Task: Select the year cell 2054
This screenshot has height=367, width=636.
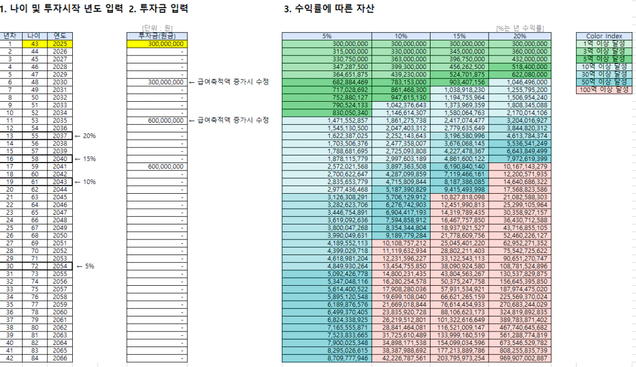Action: coord(60,266)
